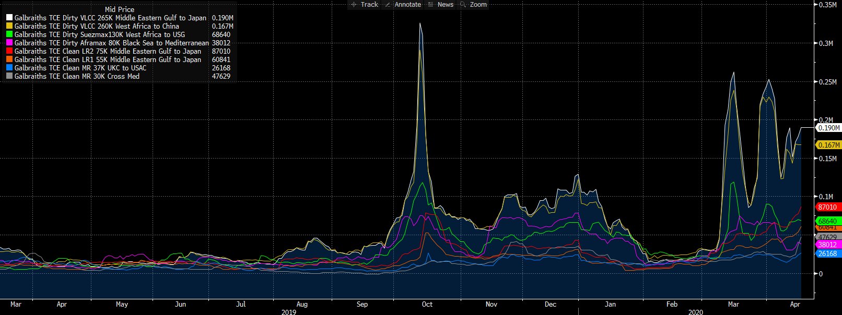
Task: Click the 0.1M y-axis tick label
Action: pos(826,197)
